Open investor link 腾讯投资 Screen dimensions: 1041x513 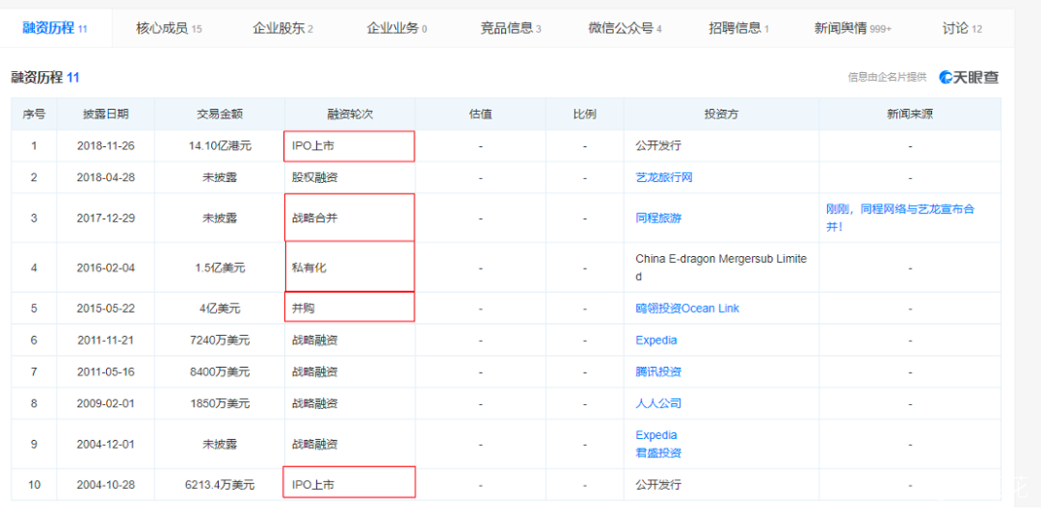pyautogui.click(x=658, y=372)
